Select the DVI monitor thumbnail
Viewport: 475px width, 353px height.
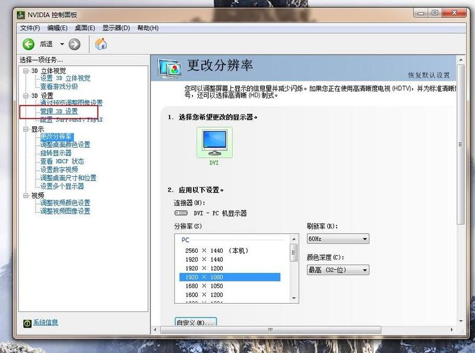[x=214, y=142]
